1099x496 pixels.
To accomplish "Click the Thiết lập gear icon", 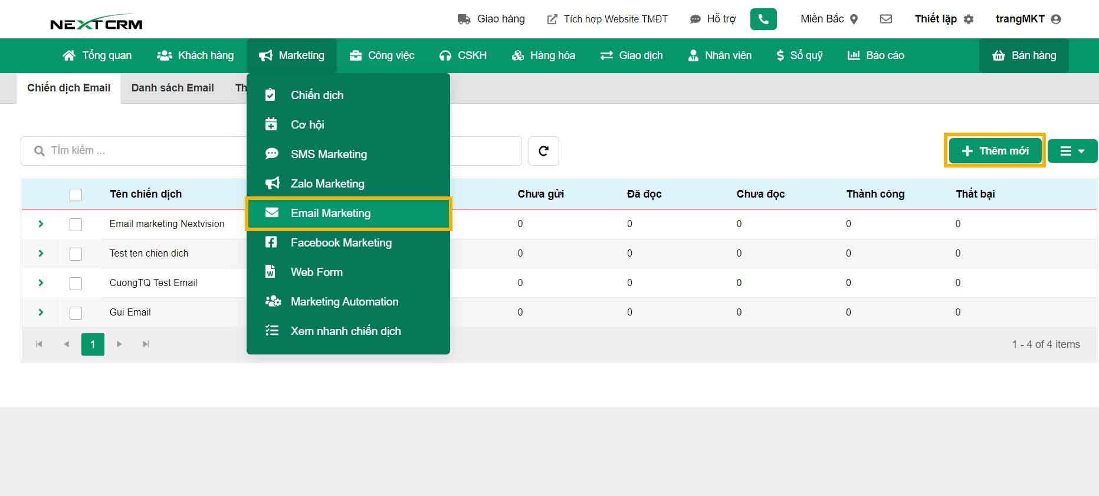I will (x=969, y=19).
